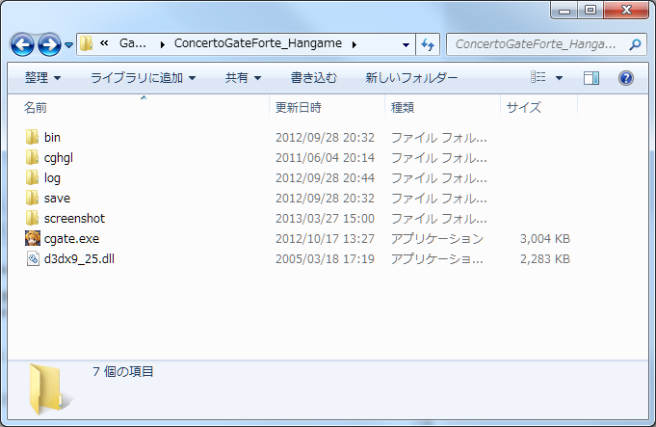
Task: Open the address bar history dropdown
Action: coord(406,44)
